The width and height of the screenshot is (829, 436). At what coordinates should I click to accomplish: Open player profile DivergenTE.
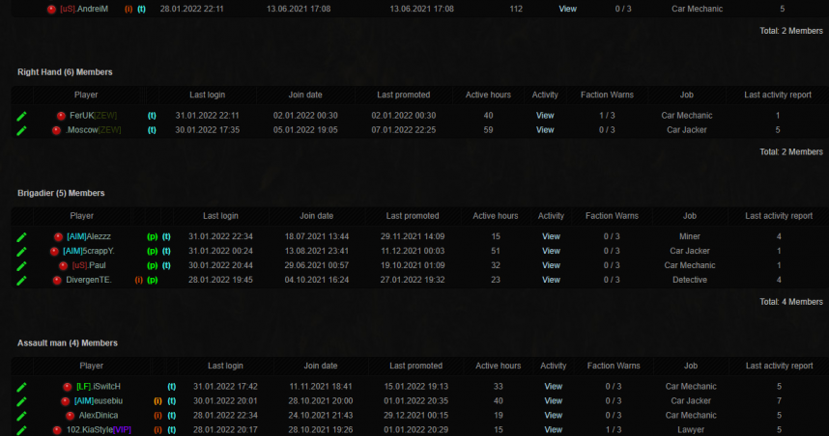point(89,280)
